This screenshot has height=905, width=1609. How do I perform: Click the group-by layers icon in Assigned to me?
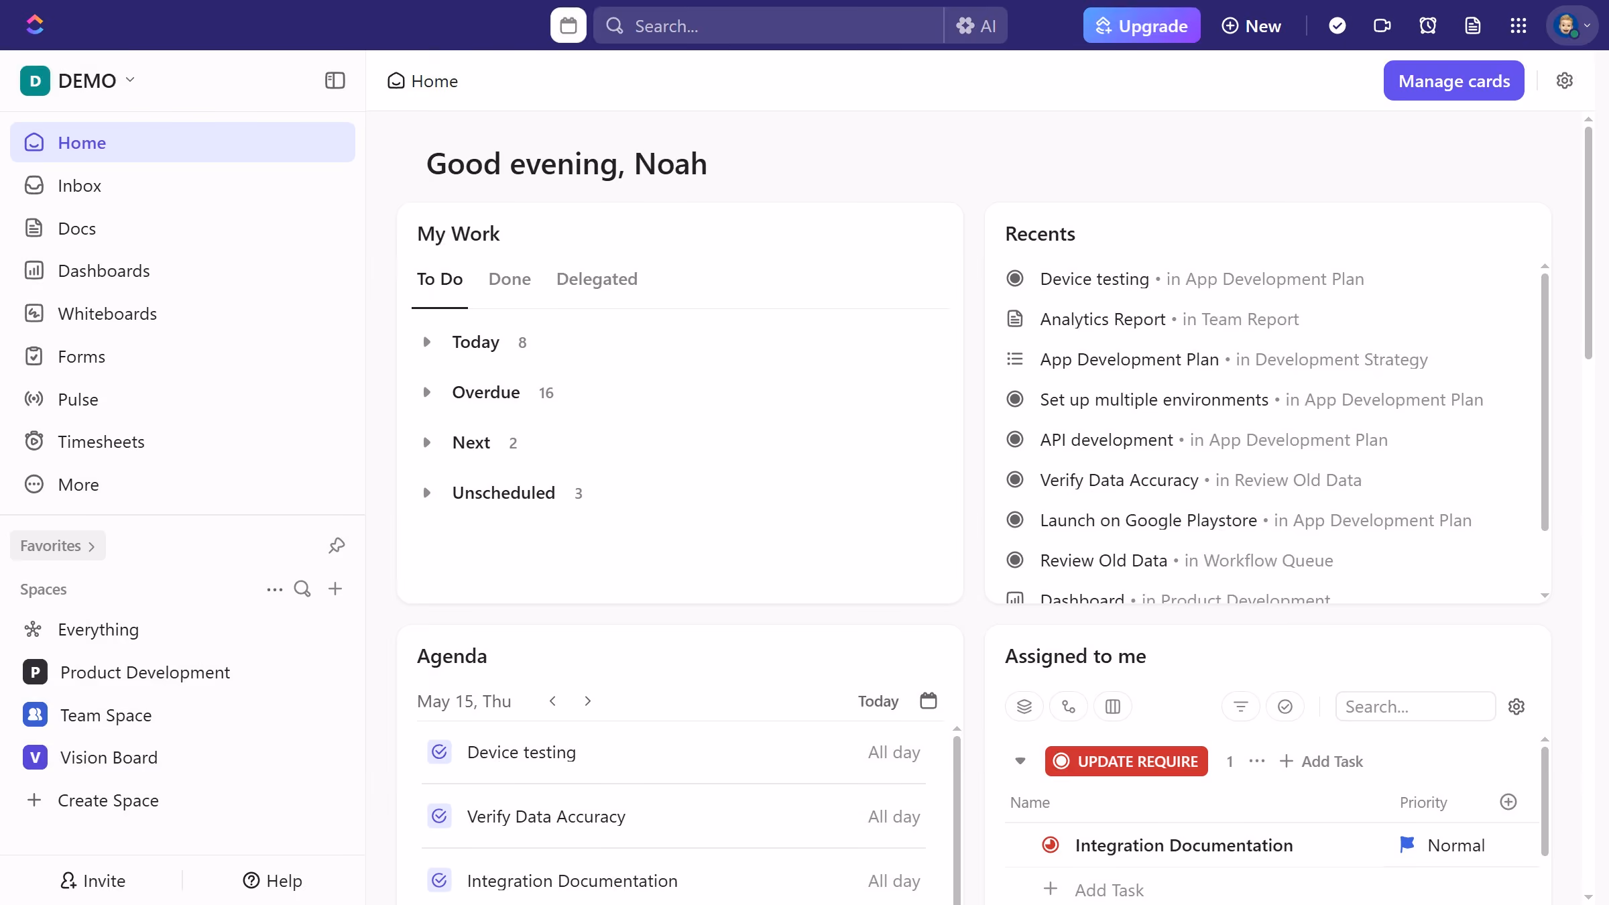click(1024, 707)
